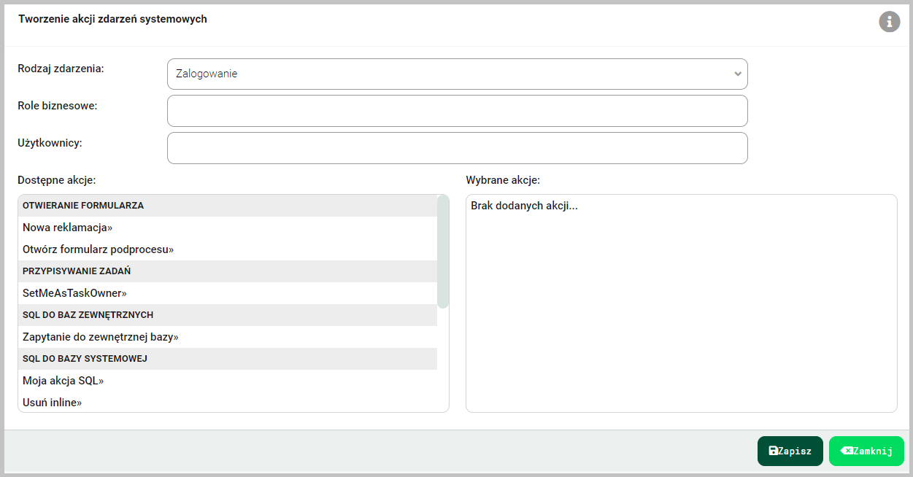The image size is (913, 477).
Task: Click the Rodzaj zdarzenia label
Action: (61, 69)
